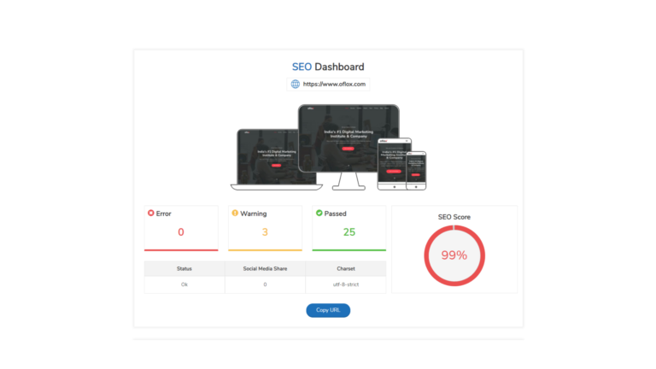This screenshot has height=369, width=656.
Task: Click the 99% SEO Score circle
Action: (x=454, y=255)
